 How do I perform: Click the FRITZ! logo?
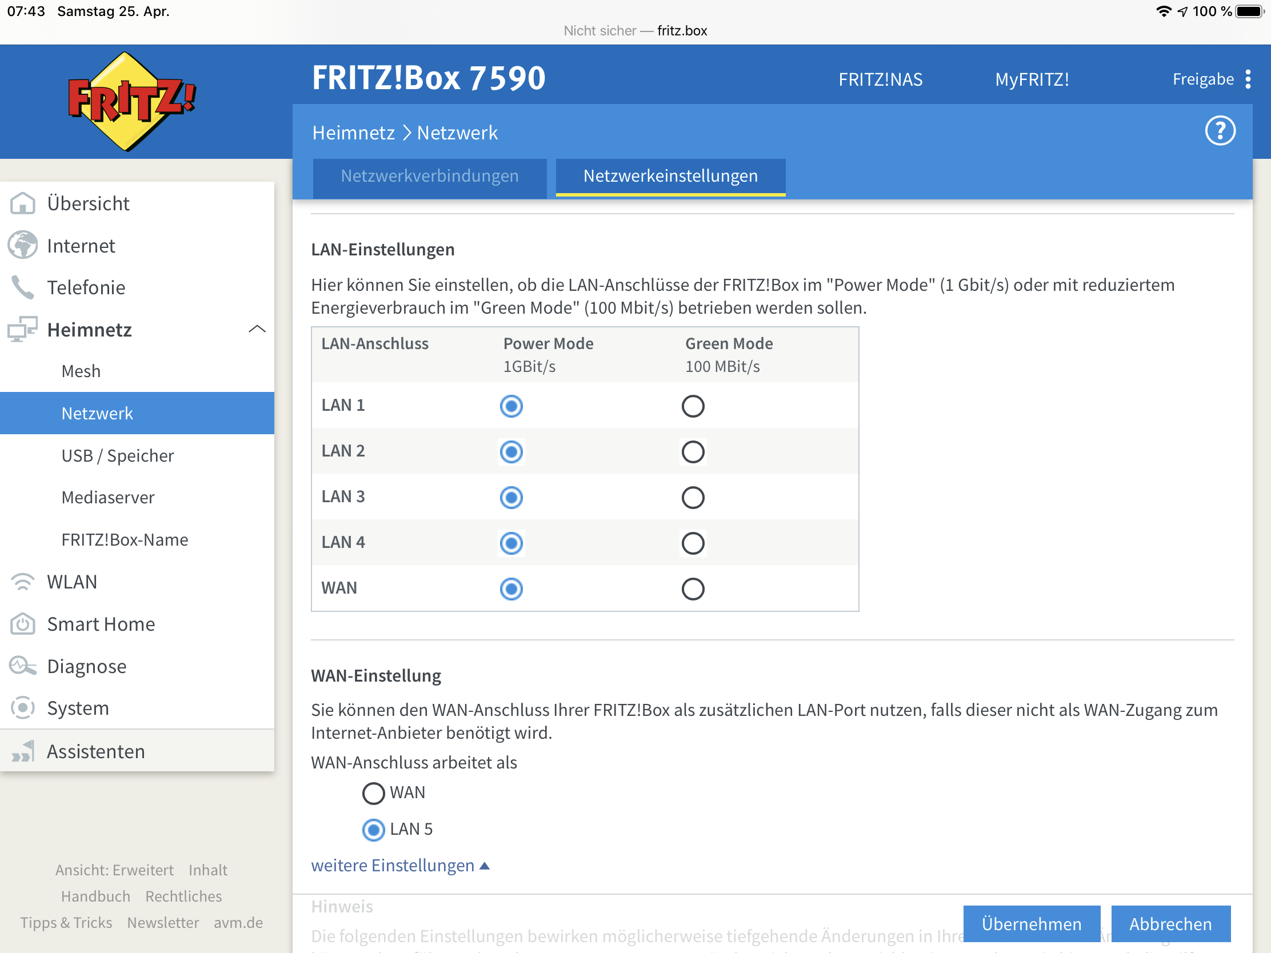(x=131, y=102)
